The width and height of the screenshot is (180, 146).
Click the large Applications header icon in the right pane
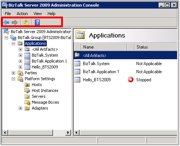tap(80, 35)
